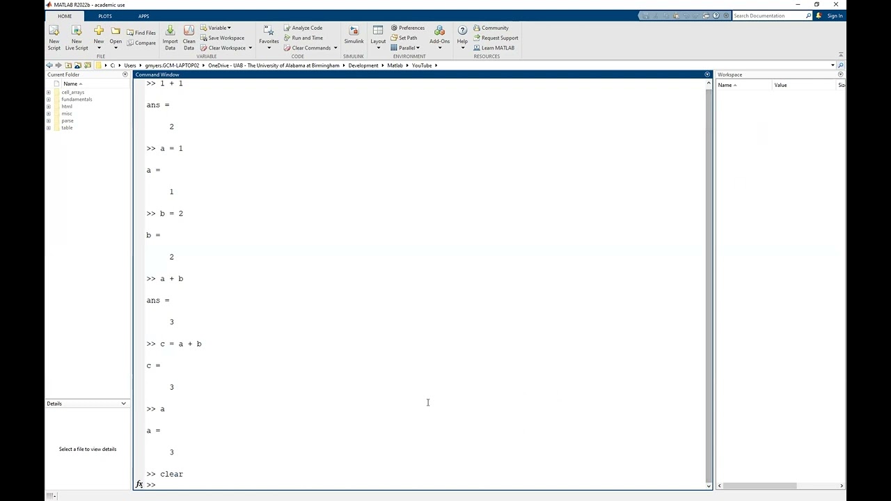891x501 pixels.
Task: Switch to the HOME tab
Action: click(65, 16)
